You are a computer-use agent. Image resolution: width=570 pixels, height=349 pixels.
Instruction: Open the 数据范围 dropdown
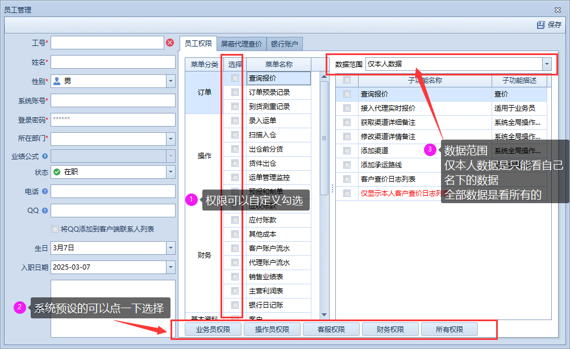pos(547,64)
